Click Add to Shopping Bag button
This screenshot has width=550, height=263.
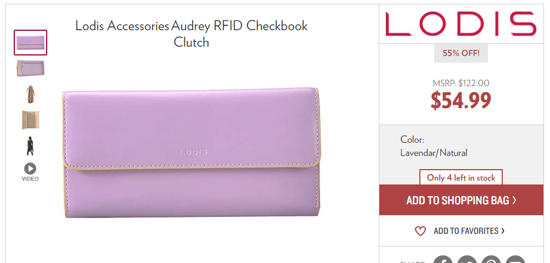click(461, 200)
